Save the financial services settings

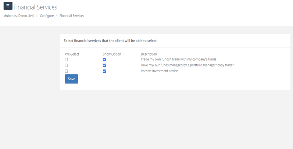coord(71,79)
